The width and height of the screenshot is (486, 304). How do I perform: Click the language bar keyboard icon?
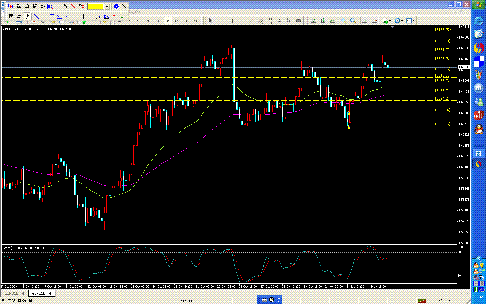[264, 300]
